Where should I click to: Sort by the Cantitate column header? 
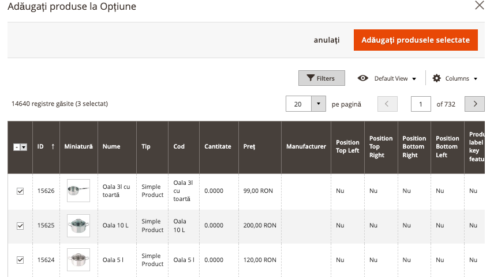(x=219, y=147)
